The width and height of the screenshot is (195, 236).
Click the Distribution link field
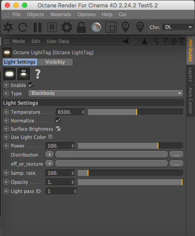[112, 154]
